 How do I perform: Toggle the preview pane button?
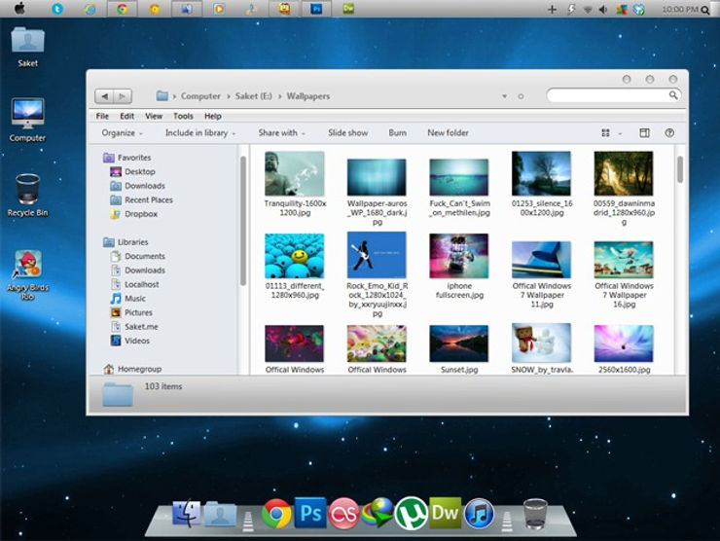click(644, 132)
